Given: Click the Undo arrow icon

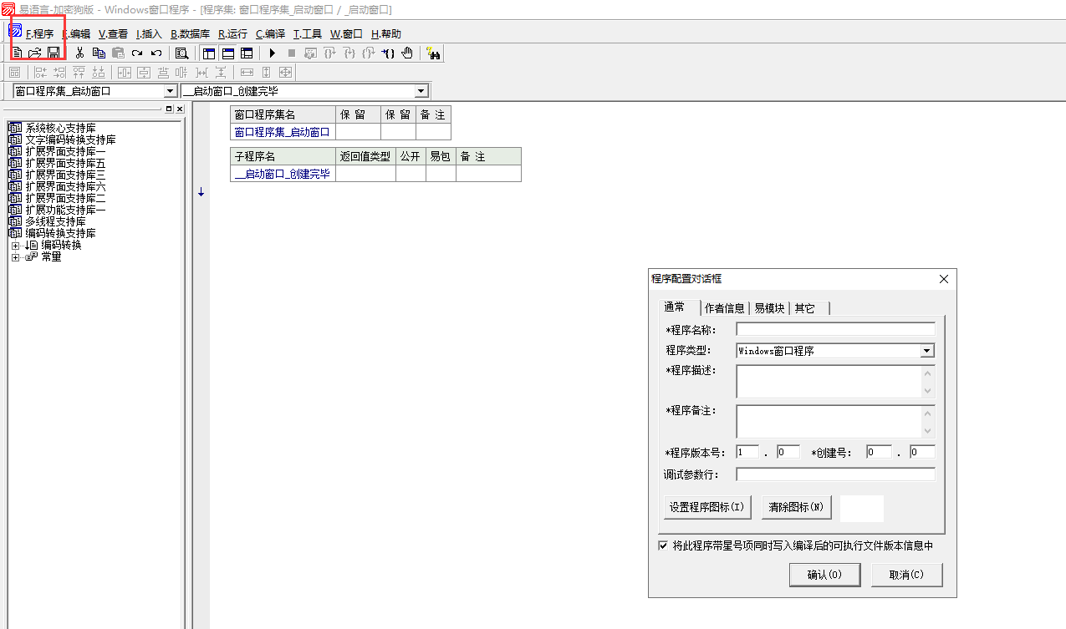Looking at the screenshot, I should [x=156, y=53].
